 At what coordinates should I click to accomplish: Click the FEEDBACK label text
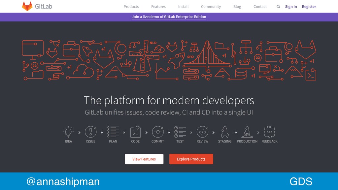pyautogui.click(x=269, y=141)
